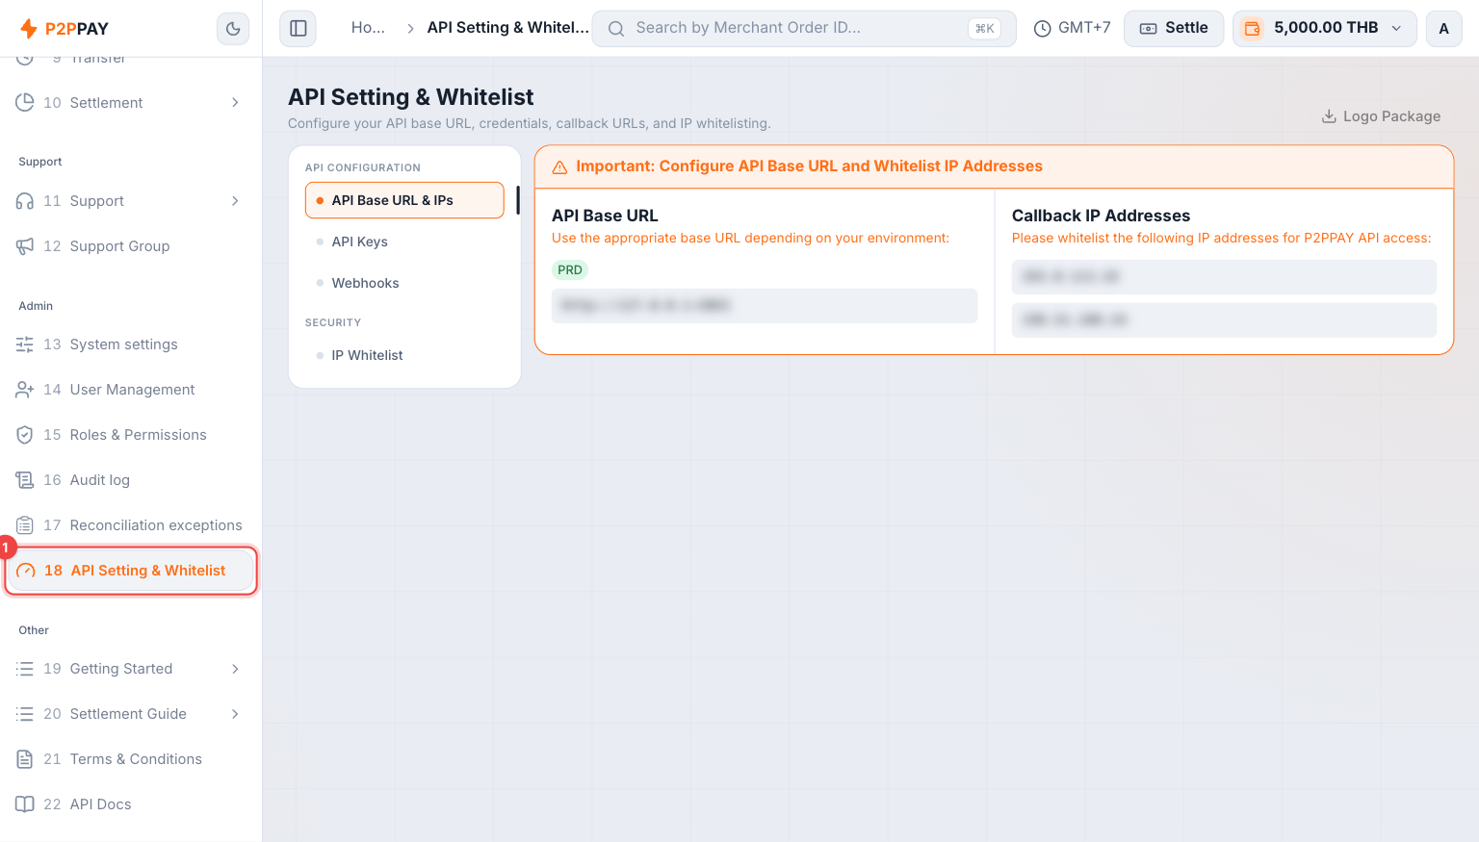Click the Support headset icon
This screenshot has height=842, width=1479.
(x=25, y=201)
